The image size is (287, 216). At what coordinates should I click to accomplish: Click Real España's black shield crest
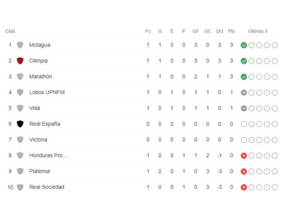20,124
